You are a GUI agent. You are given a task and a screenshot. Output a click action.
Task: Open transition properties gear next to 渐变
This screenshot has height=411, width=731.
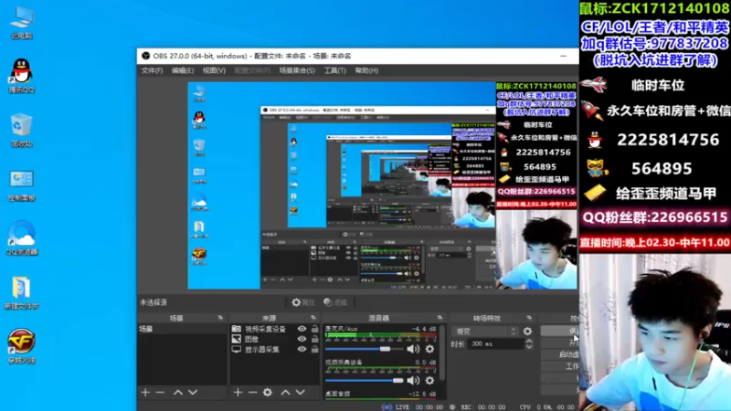pyautogui.click(x=527, y=332)
